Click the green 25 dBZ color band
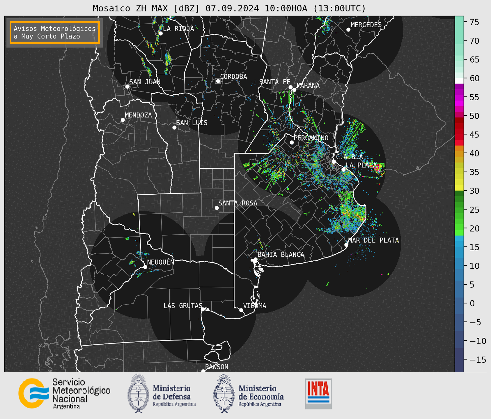The image size is (491, 419). 459,210
